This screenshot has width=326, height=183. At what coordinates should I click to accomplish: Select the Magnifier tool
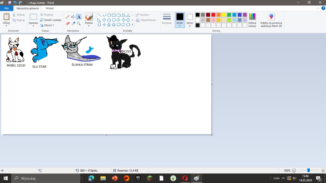click(x=79, y=24)
